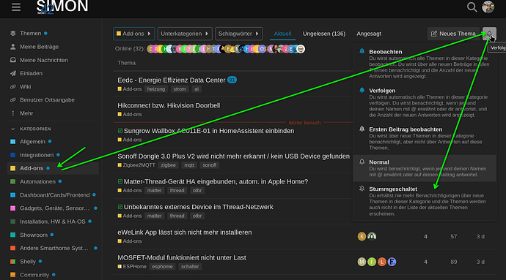Open the Sonoff Dongle 3.0 Plus V2 topic

coord(233,156)
